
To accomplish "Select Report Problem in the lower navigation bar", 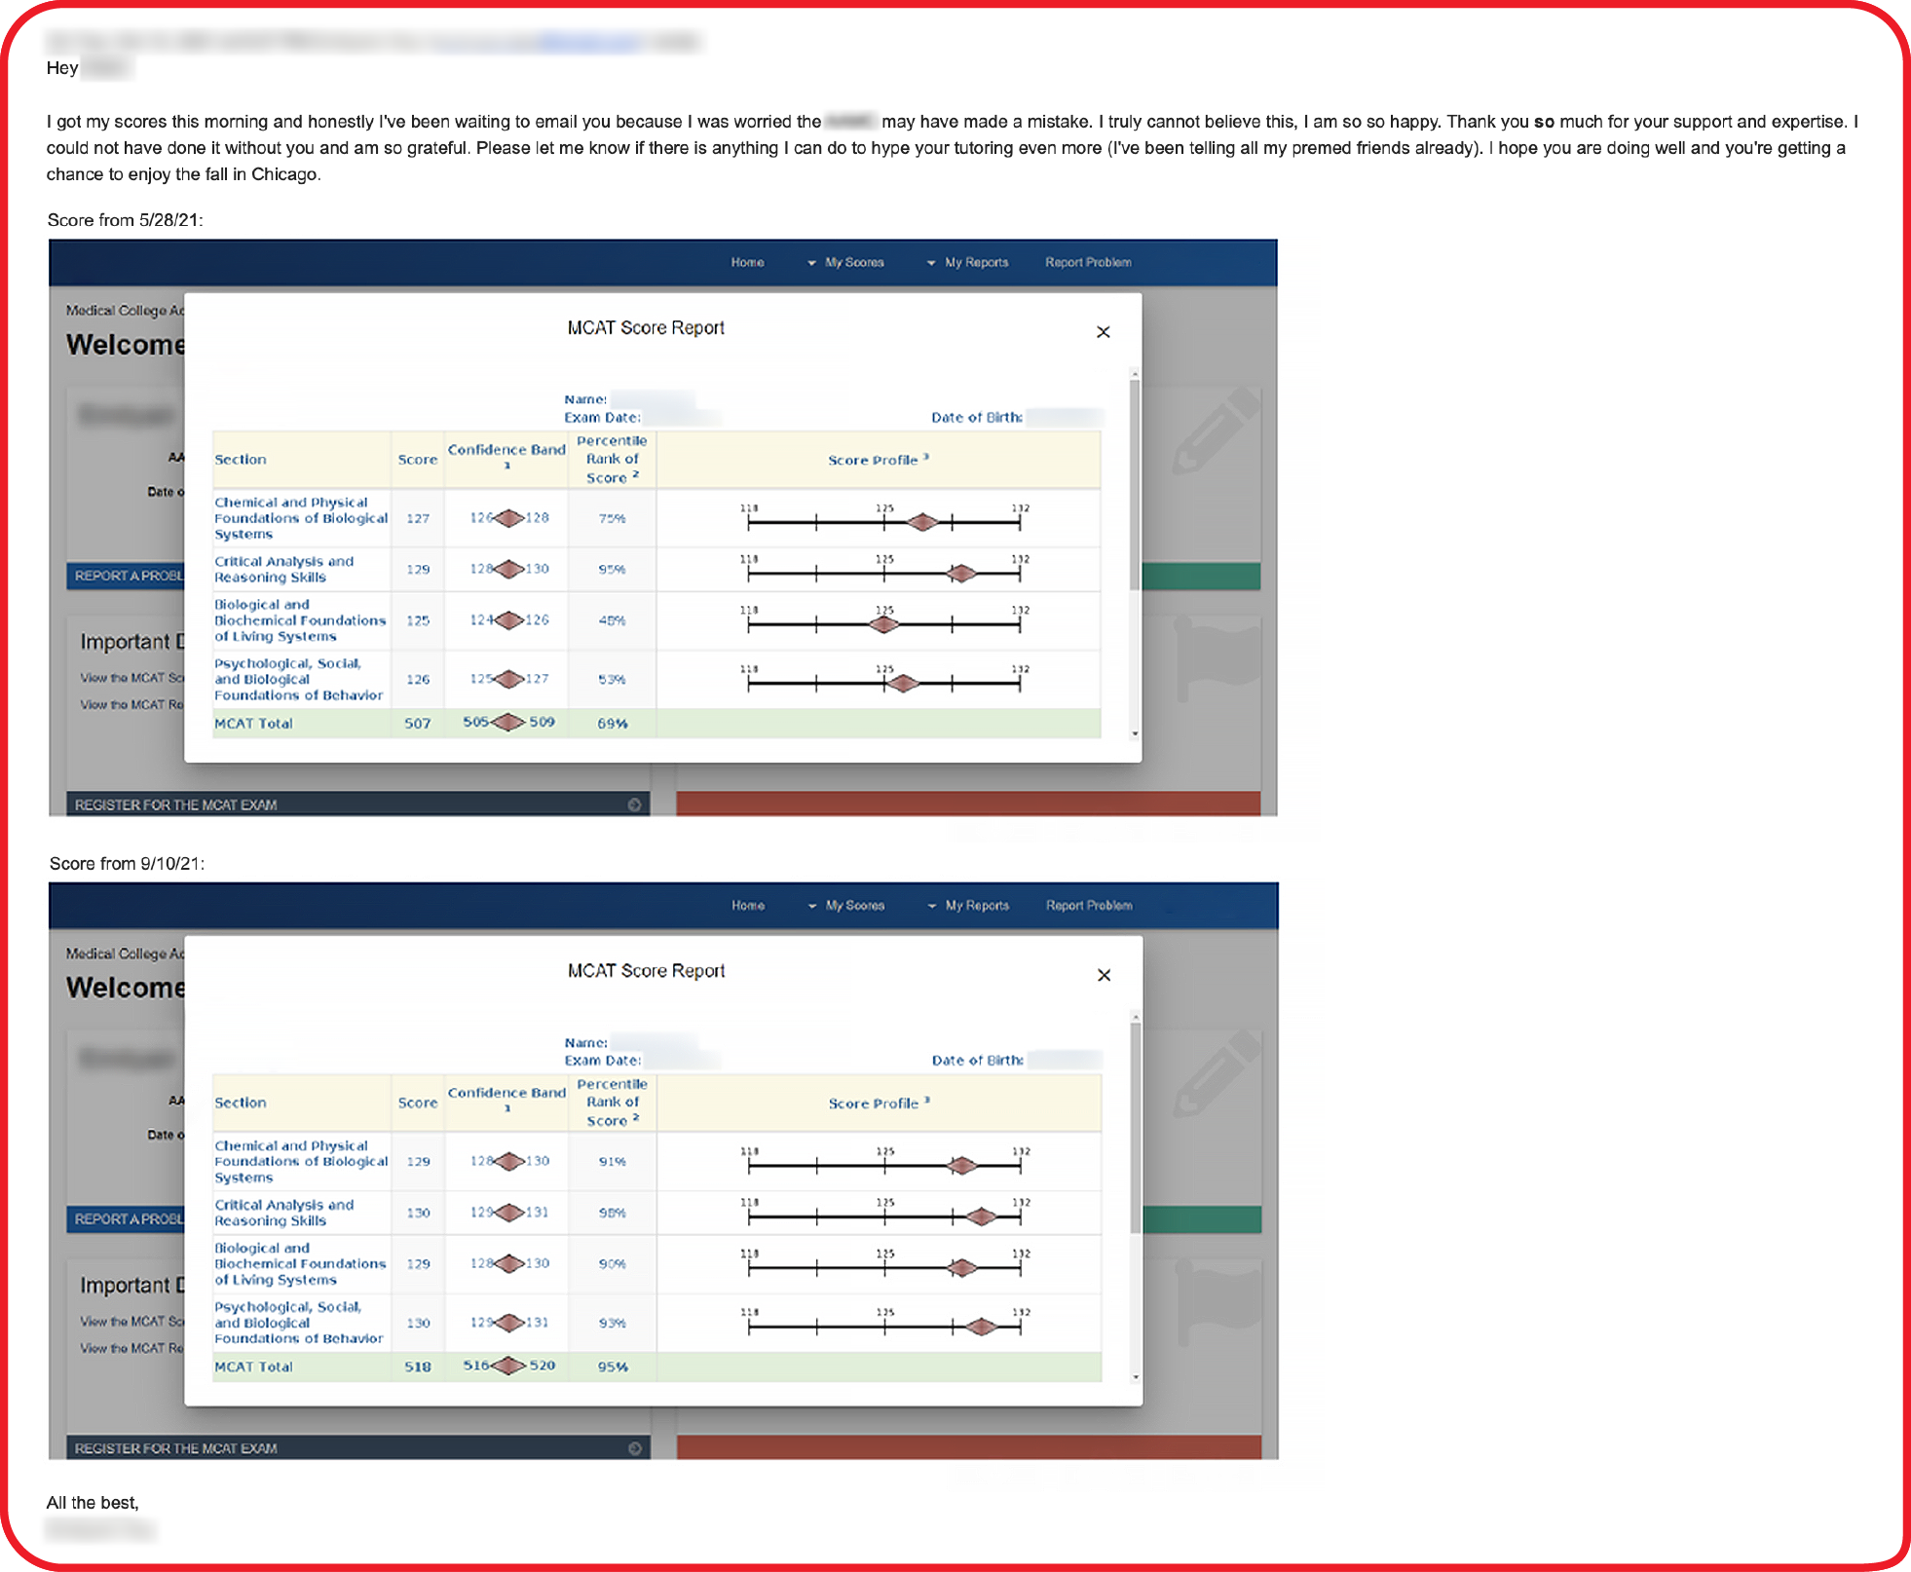I will point(1089,906).
